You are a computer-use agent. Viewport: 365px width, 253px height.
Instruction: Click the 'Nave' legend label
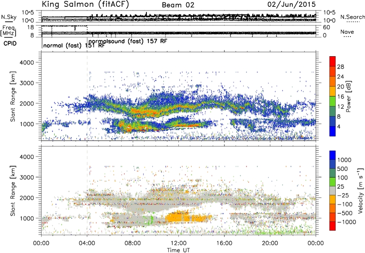click(x=347, y=32)
